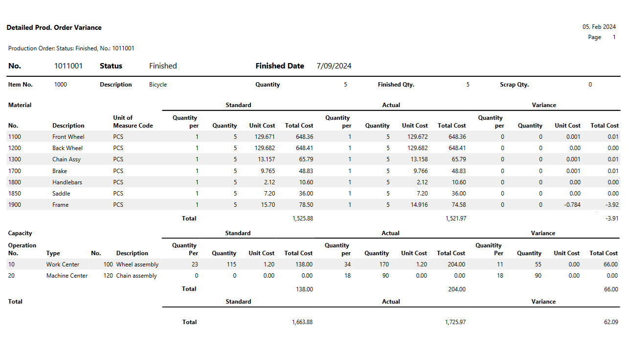The width and height of the screenshot is (626, 352).
Task: Select the Handlebars description
Action: tap(67, 182)
